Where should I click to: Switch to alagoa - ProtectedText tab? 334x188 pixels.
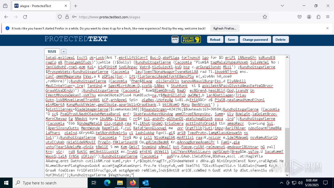click(41, 6)
